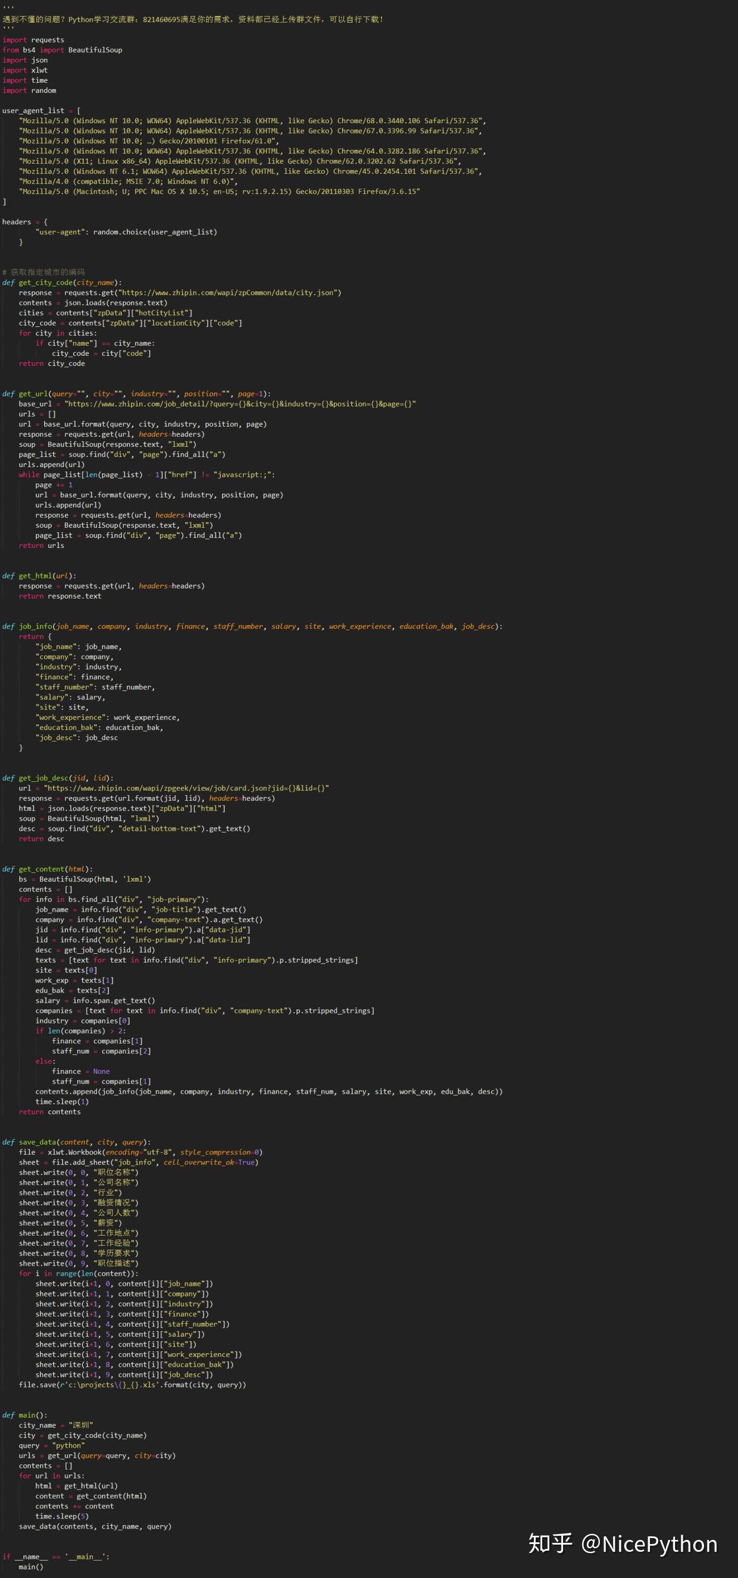Viewport: 738px width, 1578px height.
Task: Click the comment '# 获取指定城市的编码'
Action: [x=43, y=272]
